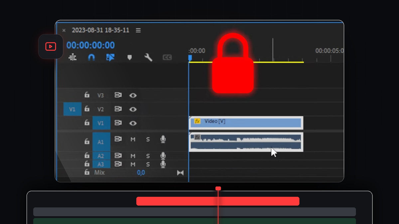
Task: Solo track A1 with S button
Action: point(148,139)
